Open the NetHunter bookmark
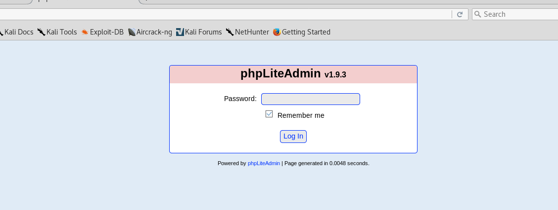The height and width of the screenshot is (210, 558). point(247,32)
